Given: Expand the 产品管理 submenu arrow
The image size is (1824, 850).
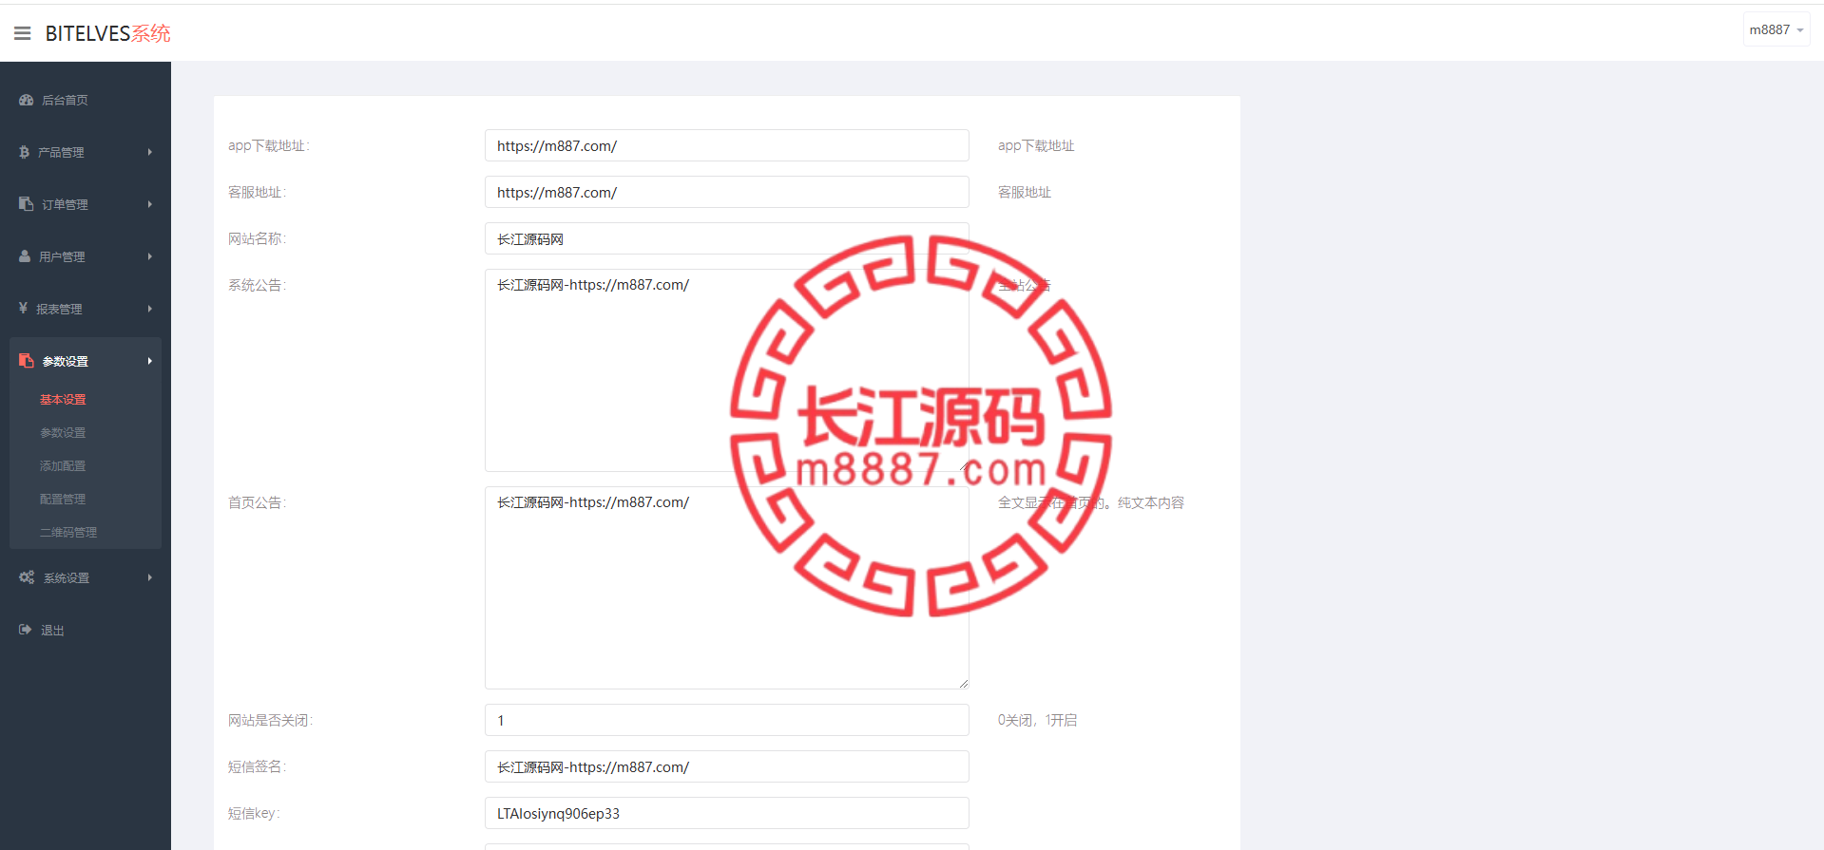Looking at the screenshot, I should (x=149, y=152).
